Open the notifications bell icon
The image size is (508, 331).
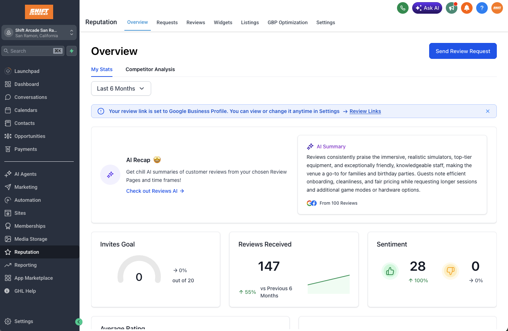(x=467, y=8)
